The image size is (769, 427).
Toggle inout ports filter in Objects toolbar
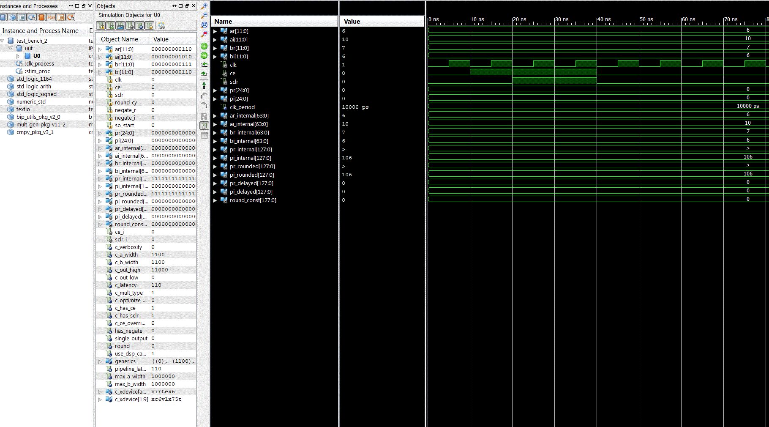click(120, 26)
